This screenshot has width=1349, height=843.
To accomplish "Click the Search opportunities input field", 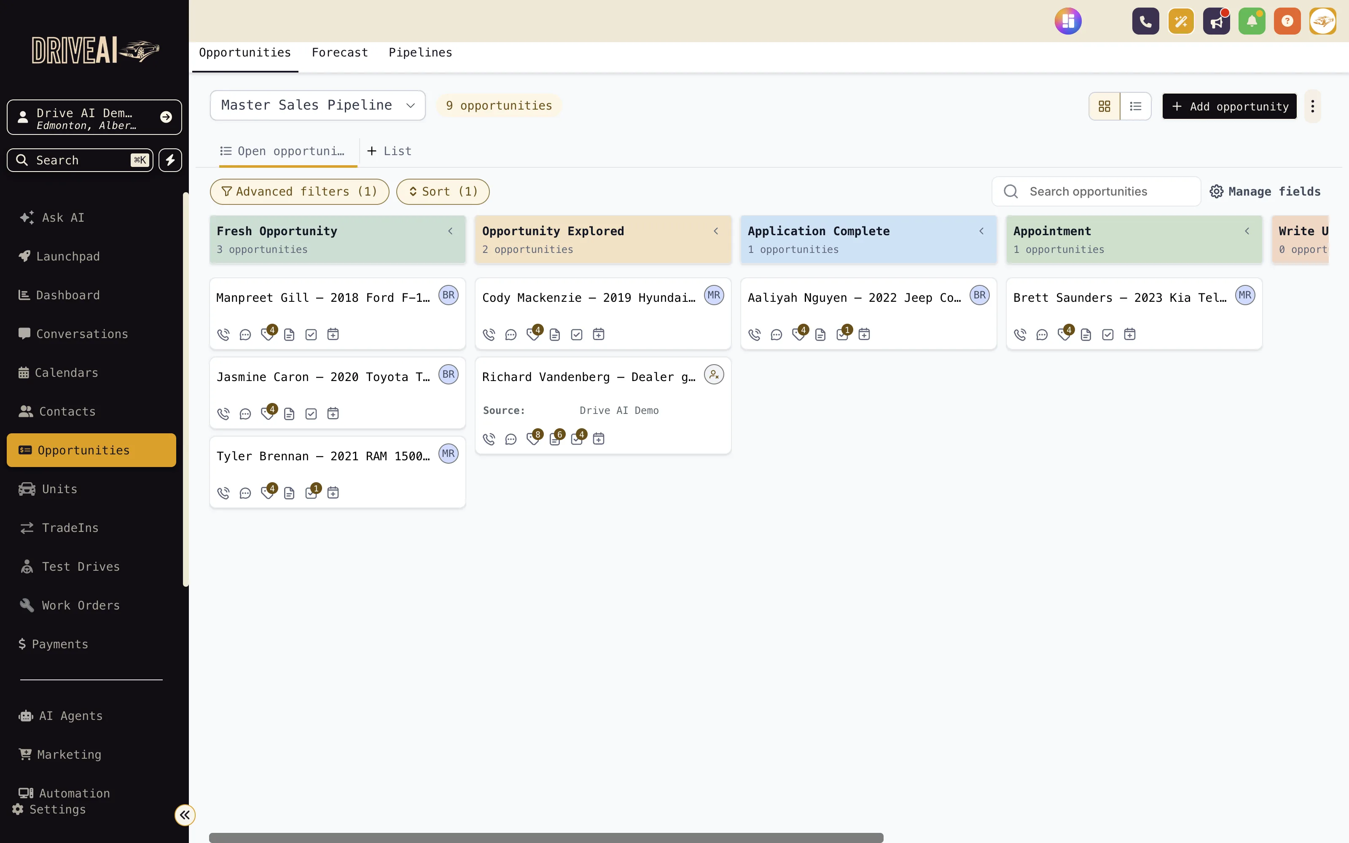I will click(1096, 192).
